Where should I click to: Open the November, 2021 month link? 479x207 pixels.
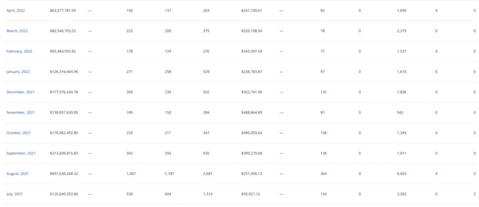point(21,112)
